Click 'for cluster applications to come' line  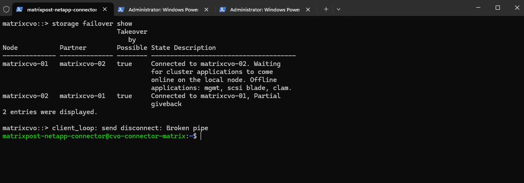coord(212,72)
